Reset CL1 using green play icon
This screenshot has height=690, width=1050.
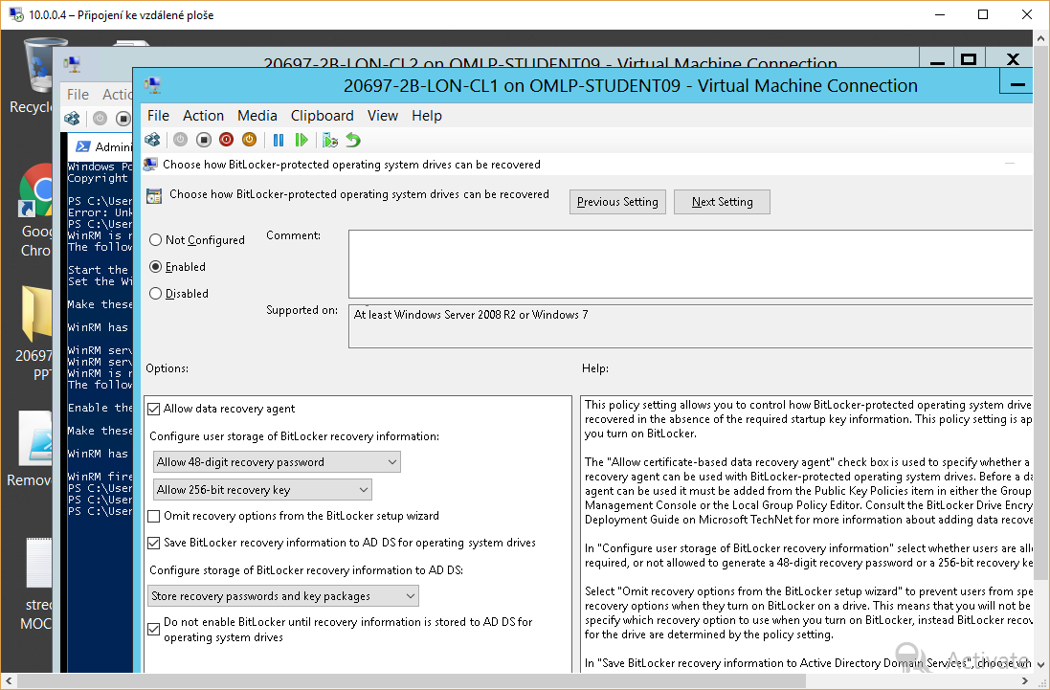click(302, 140)
